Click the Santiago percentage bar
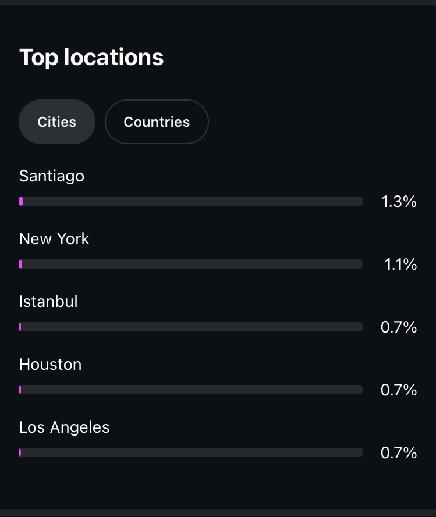The width and height of the screenshot is (436, 517). tap(191, 201)
